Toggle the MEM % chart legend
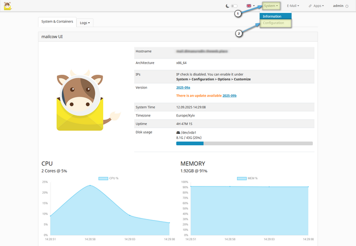This screenshot has width=356, height=246. (247, 178)
